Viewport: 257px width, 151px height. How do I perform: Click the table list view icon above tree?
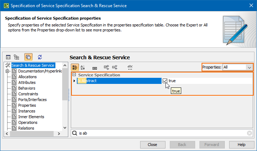coord(8,57)
